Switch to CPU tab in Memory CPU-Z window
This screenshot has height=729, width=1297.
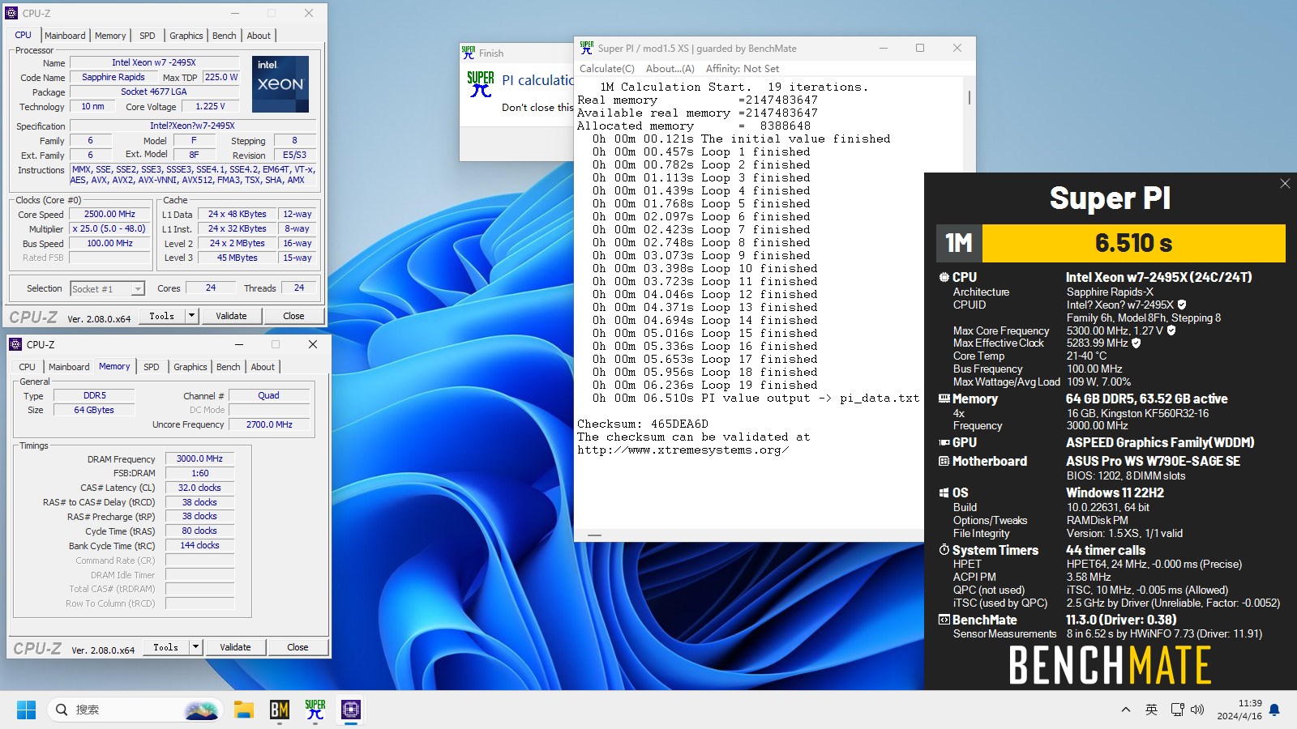pos(27,367)
